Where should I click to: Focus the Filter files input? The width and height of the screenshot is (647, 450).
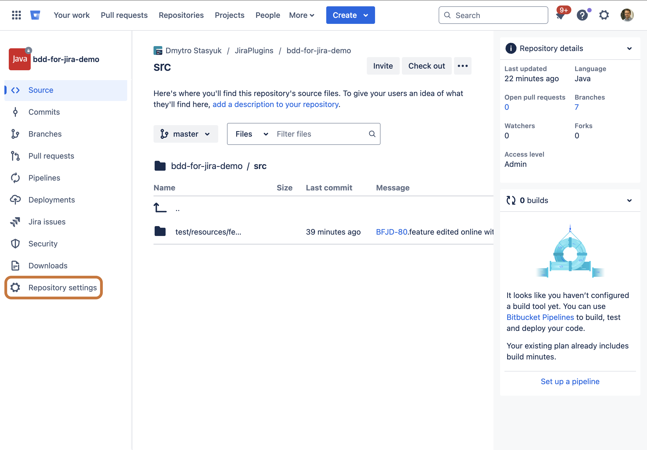point(320,134)
